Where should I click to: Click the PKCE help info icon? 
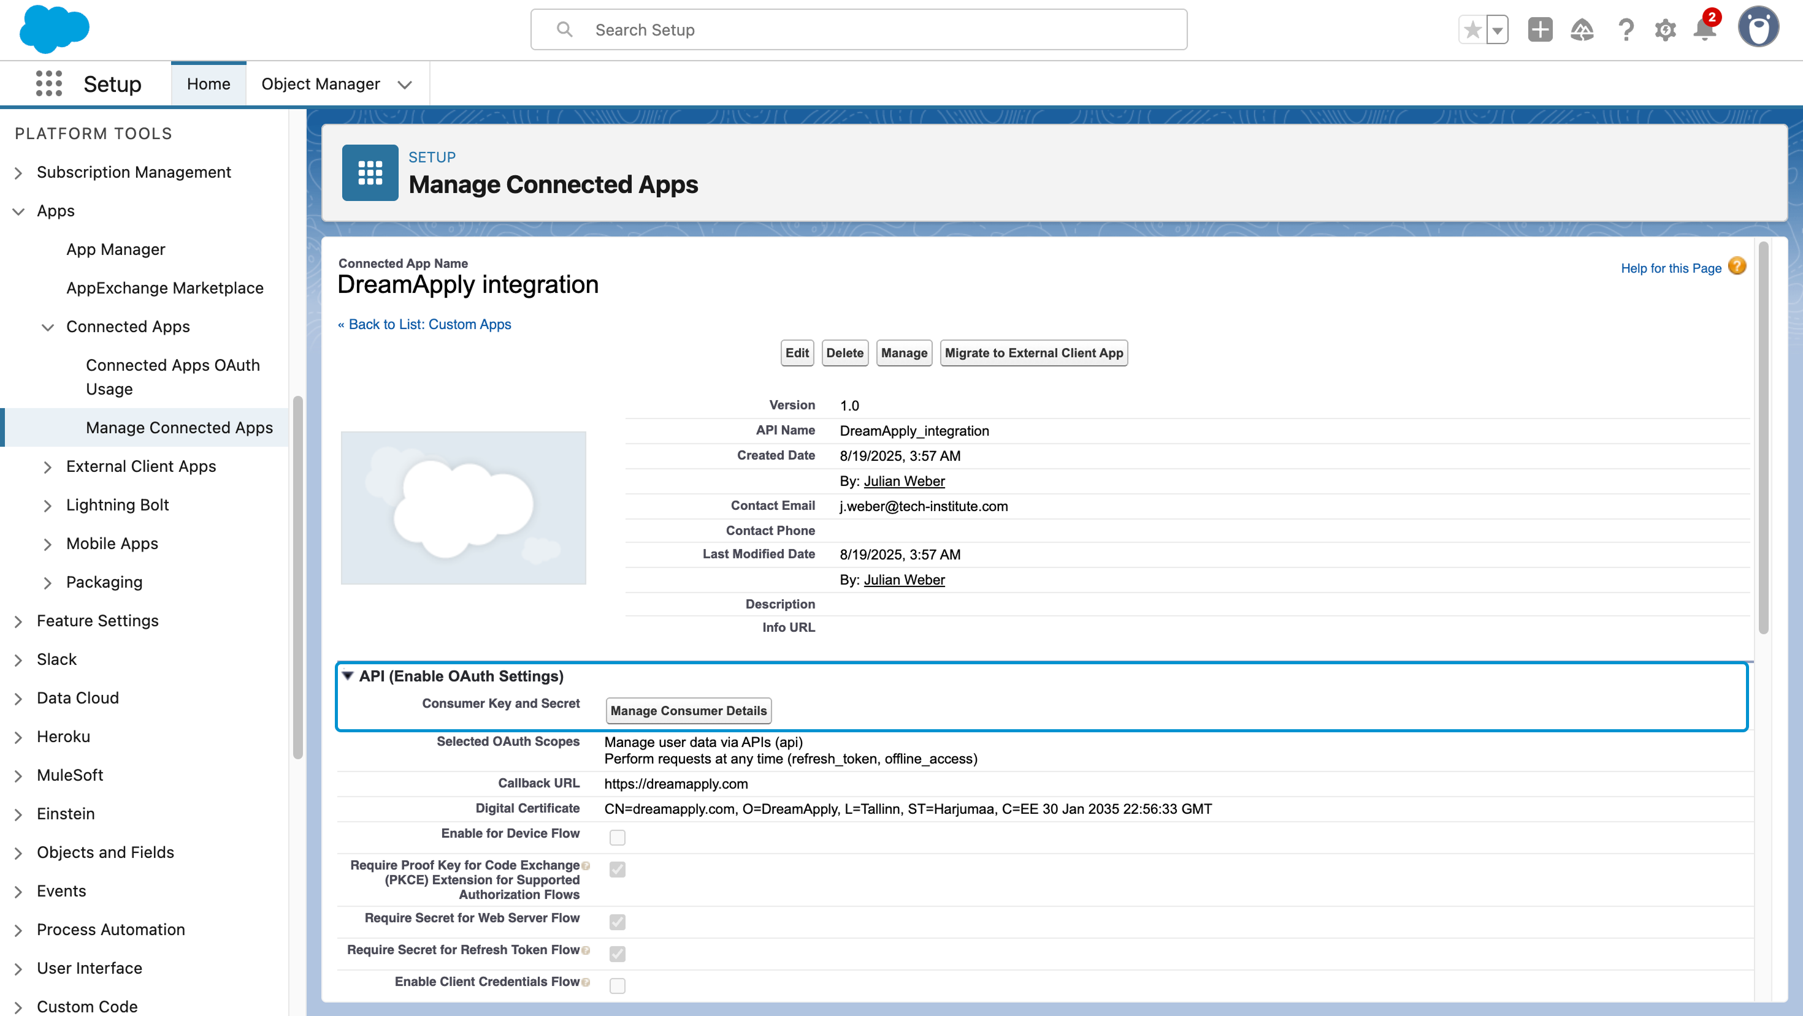(x=586, y=866)
